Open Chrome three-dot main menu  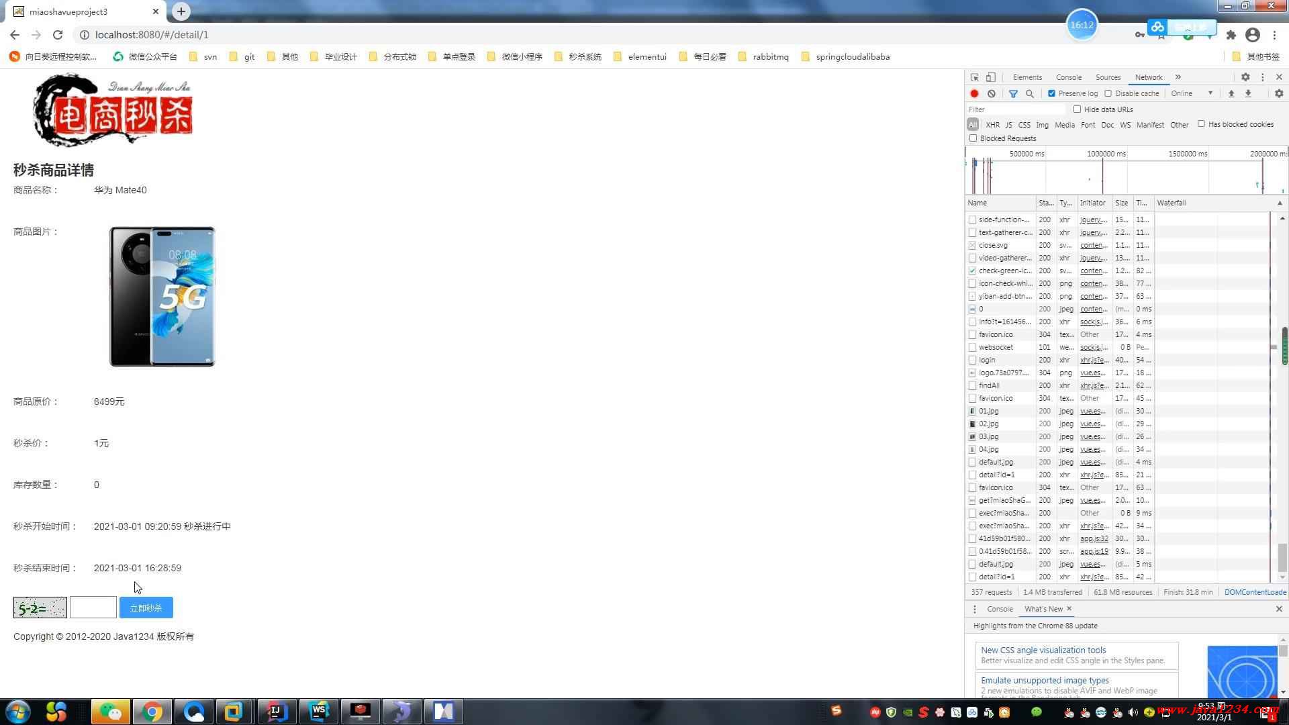pyautogui.click(x=1274, y=35)
